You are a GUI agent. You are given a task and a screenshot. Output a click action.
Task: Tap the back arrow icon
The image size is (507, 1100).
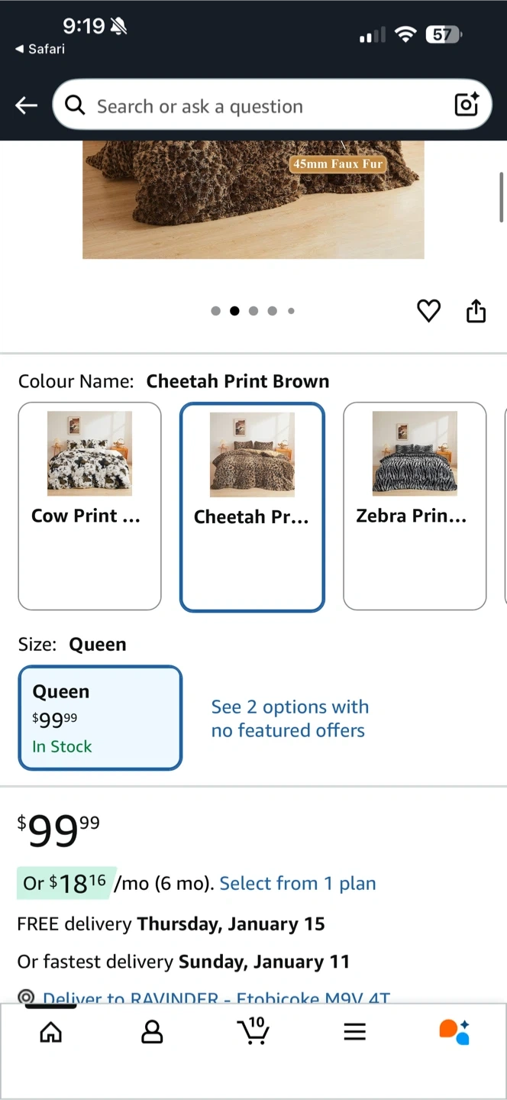point(27,105)
